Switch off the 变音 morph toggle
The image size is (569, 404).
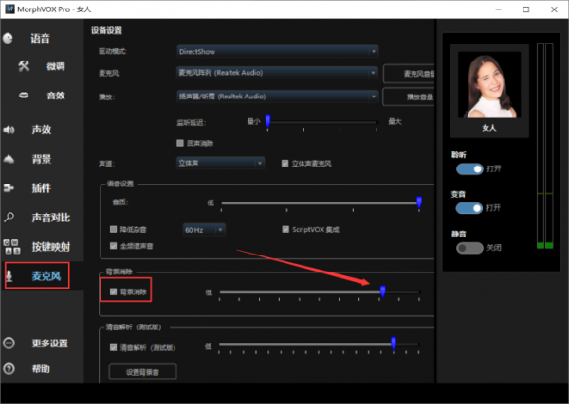(x=469, y=208)
